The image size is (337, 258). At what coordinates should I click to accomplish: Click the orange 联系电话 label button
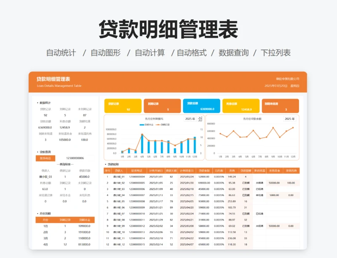coord(45,158)
